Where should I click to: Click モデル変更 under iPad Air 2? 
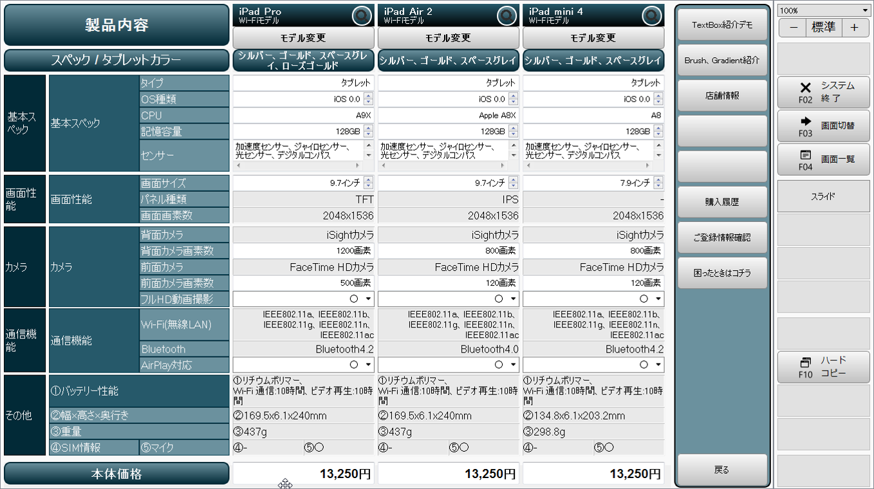click(x=448, y=37)
